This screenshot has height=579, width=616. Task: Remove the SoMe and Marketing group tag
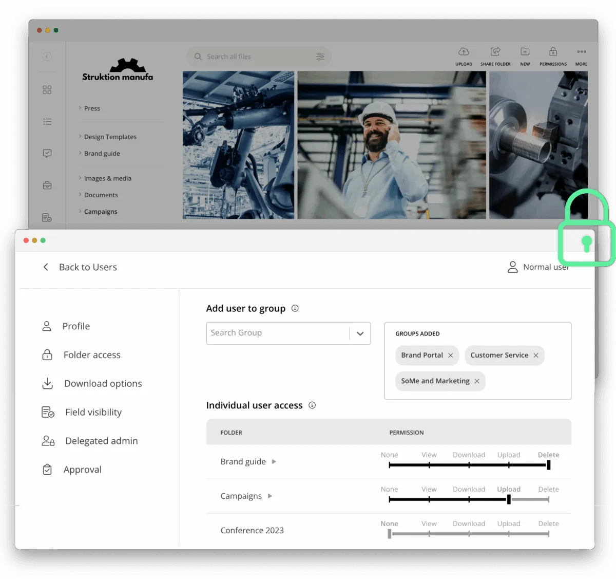[x=477, y=381]
